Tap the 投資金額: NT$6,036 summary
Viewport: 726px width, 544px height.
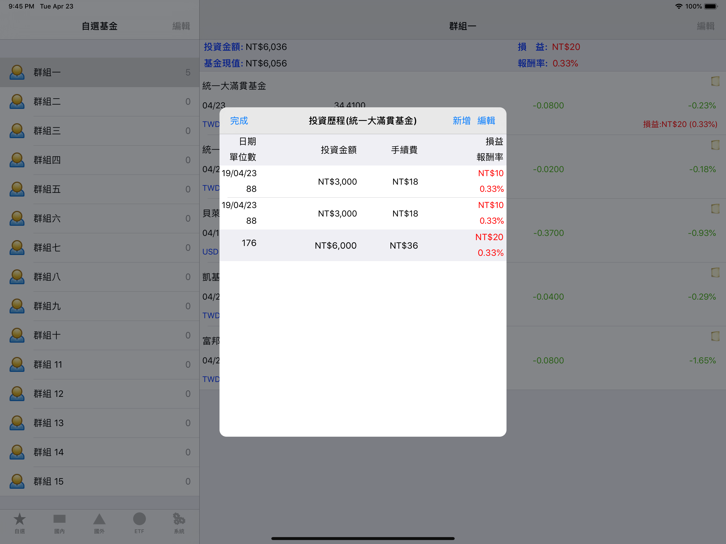245,47
